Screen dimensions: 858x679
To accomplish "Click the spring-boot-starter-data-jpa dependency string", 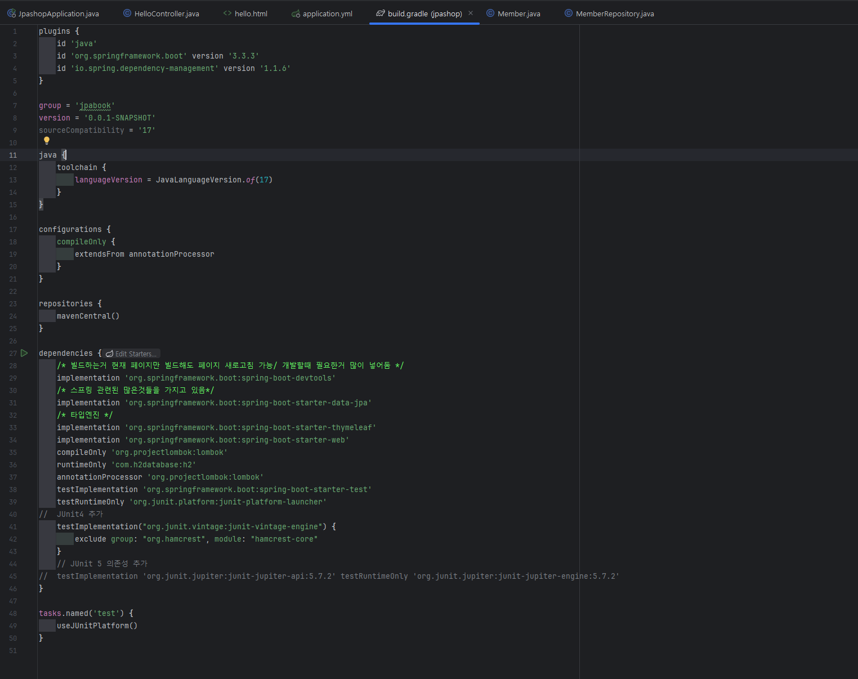I will (x=248, y=403).
